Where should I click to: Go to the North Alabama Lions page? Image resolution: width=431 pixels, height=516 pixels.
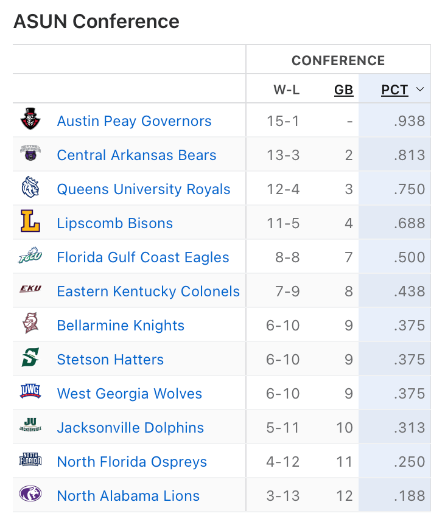pyautogui.click(x=128, y=496)
